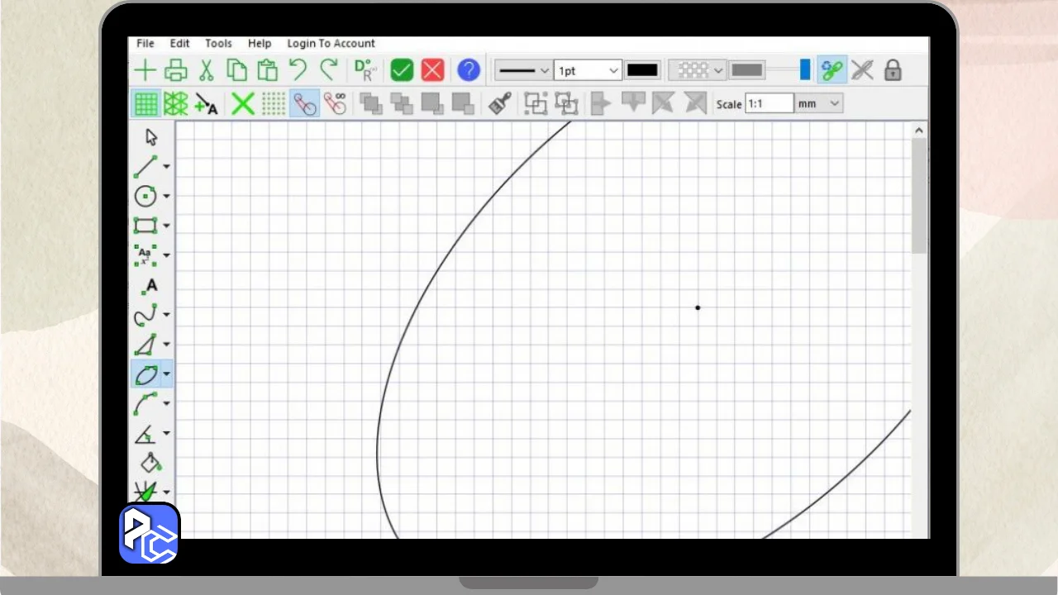1058x595 pixels.
Task: Select the arrow pointer tool
Action: [150, 137]
